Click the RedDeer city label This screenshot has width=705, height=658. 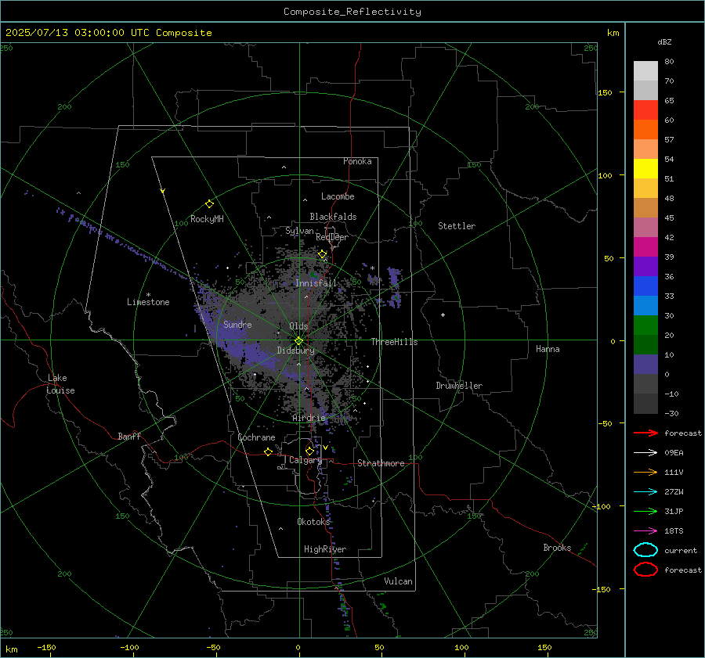(332, 237)
